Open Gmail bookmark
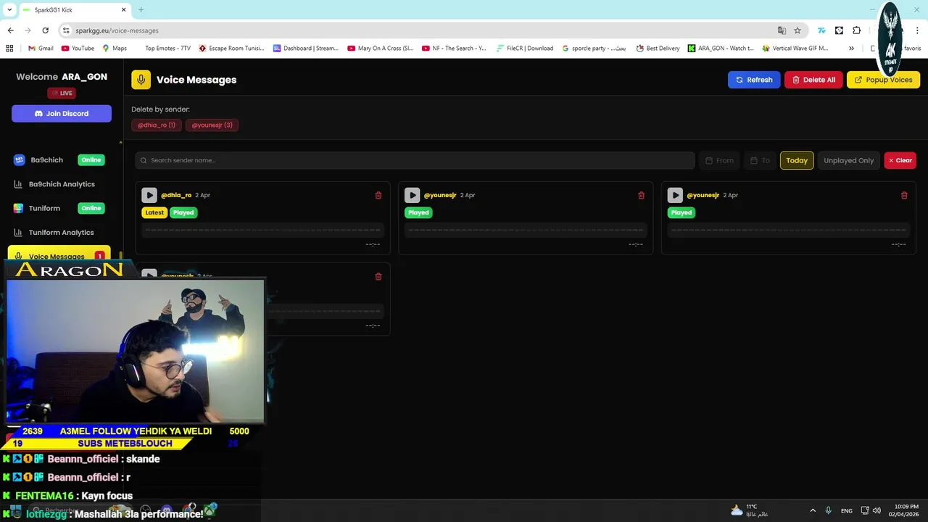Screen dimensions: 928x522 click(x=41, y=49)
